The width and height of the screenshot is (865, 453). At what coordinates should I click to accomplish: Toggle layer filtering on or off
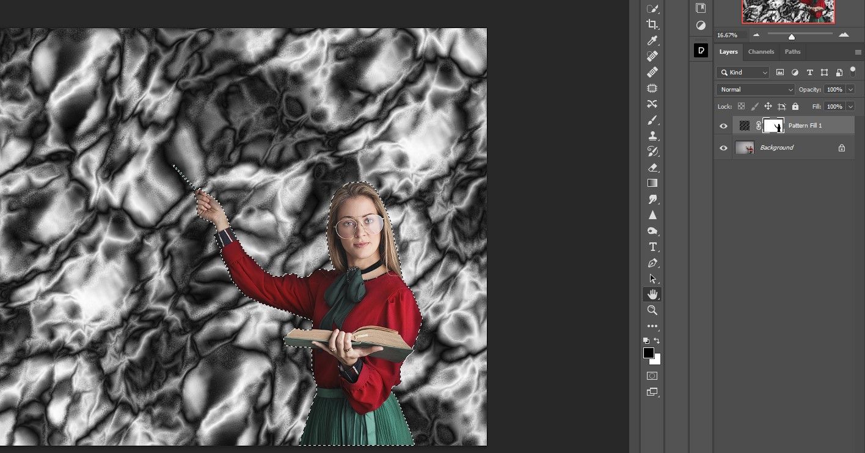(853, 71)
